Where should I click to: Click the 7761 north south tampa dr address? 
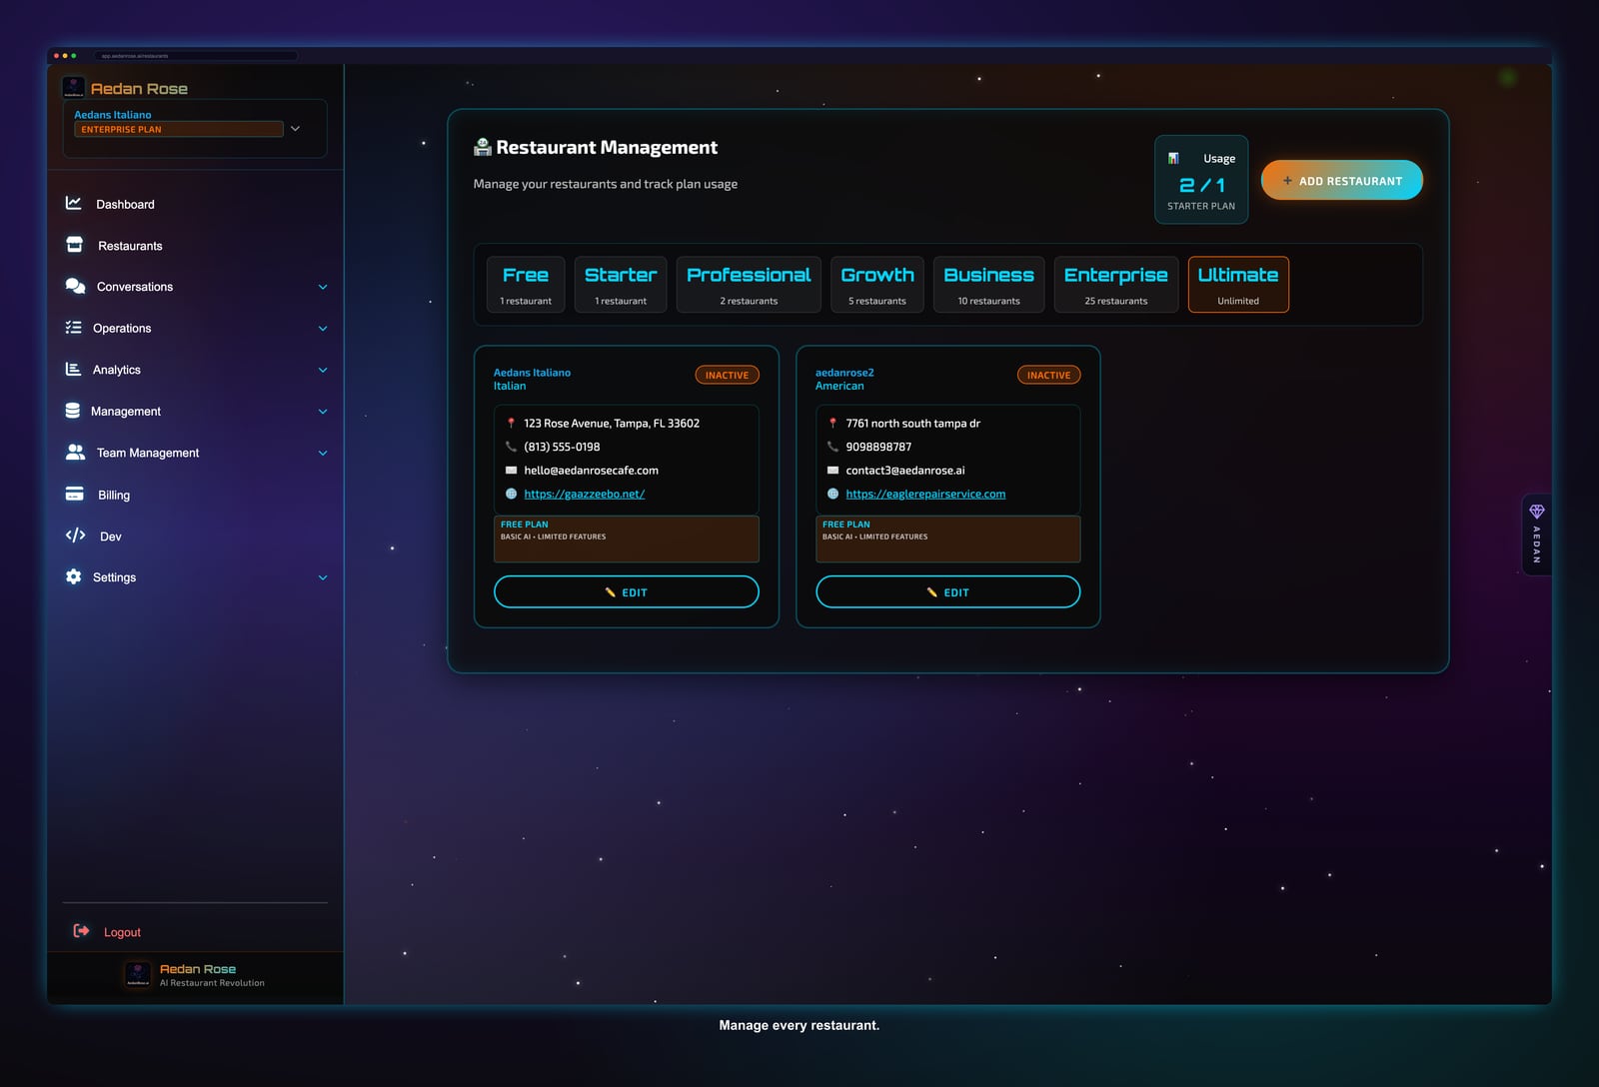pyautogui.click(x=912, y=423)
